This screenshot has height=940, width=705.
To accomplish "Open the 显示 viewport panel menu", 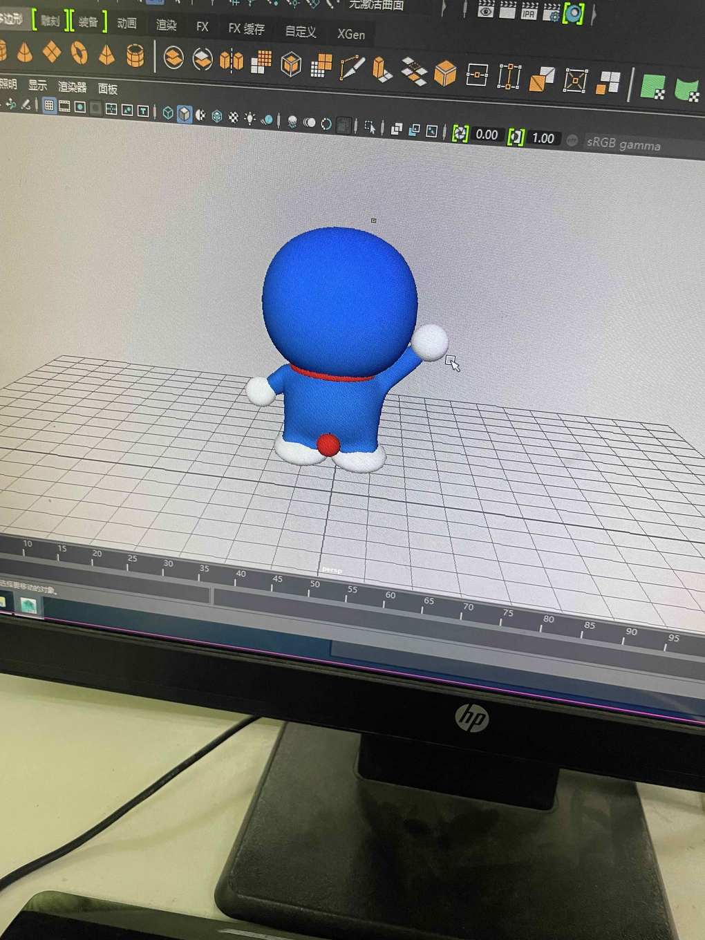I will 37,85.
